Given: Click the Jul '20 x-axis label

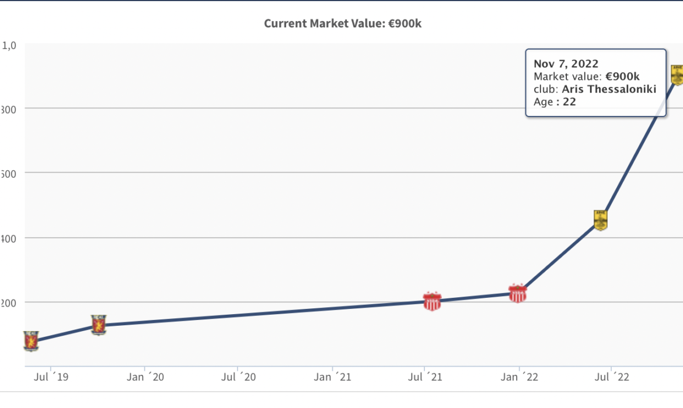Looking at the screenshot, I should [239, 377].
